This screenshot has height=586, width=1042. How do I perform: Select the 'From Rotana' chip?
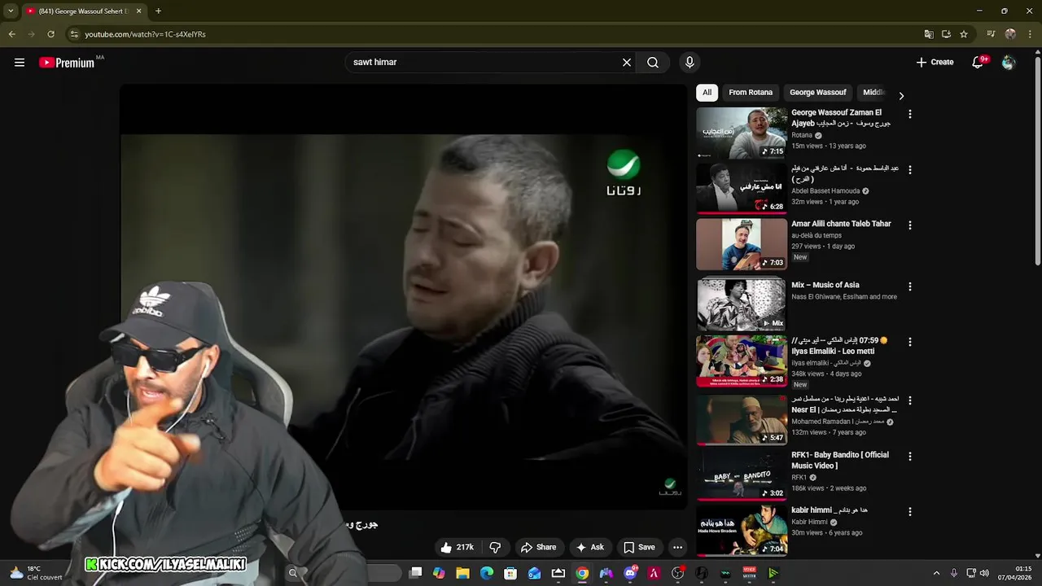point(751,93)
